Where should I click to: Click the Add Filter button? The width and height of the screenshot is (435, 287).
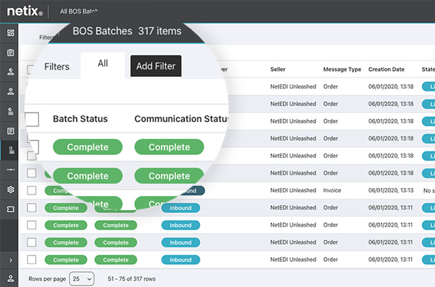point(156,66)
